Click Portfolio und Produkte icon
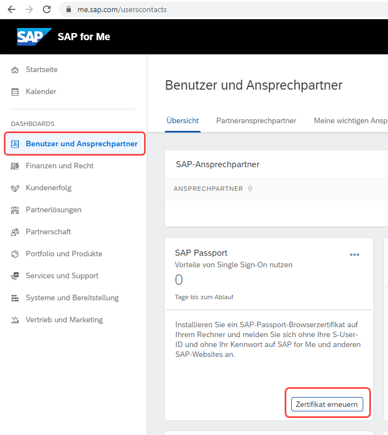 [x=15, y=254]
